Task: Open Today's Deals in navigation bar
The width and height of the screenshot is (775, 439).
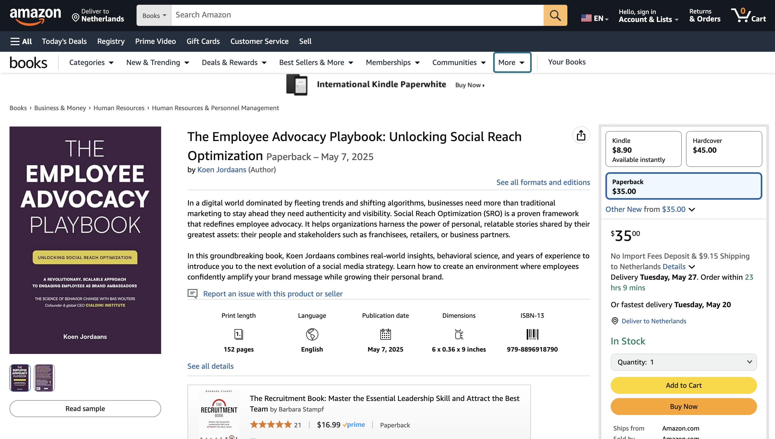Action: 64,41
